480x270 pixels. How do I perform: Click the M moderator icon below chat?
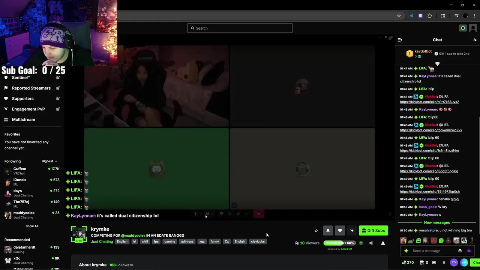pyautogui.click(x=434, y=262)
